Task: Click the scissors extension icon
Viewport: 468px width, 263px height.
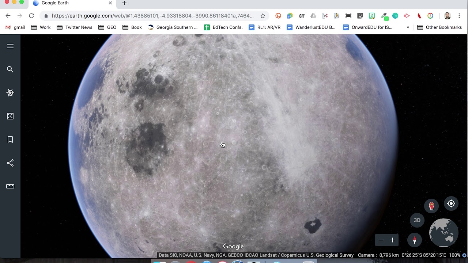Action: coord(325,16)
